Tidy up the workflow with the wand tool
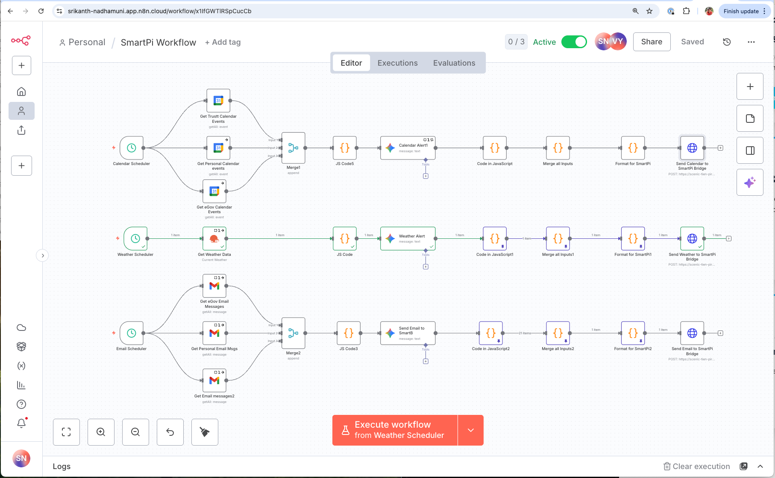 (x=205, y=432)
